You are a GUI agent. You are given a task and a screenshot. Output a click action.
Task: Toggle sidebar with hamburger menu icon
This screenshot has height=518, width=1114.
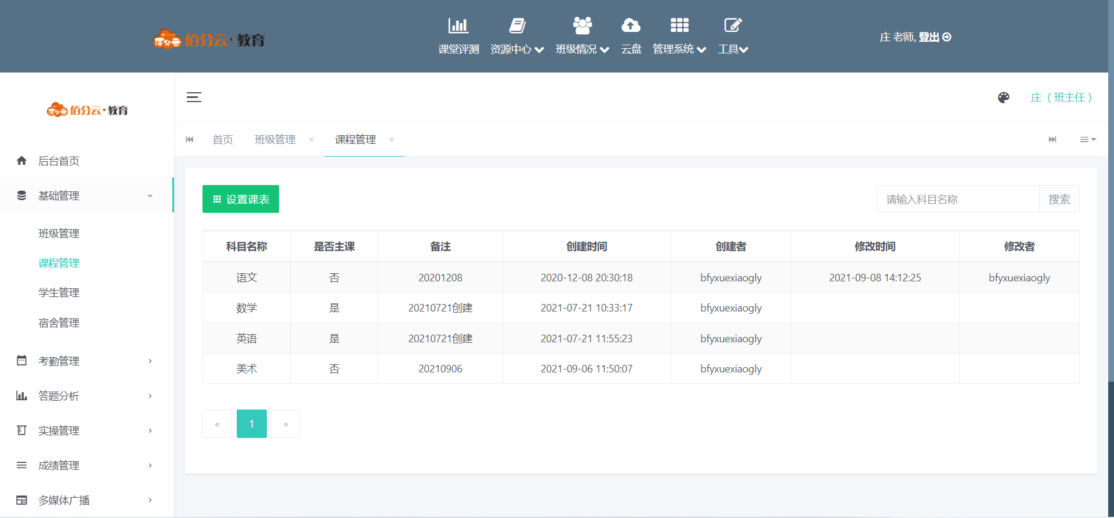click(194, 97)
